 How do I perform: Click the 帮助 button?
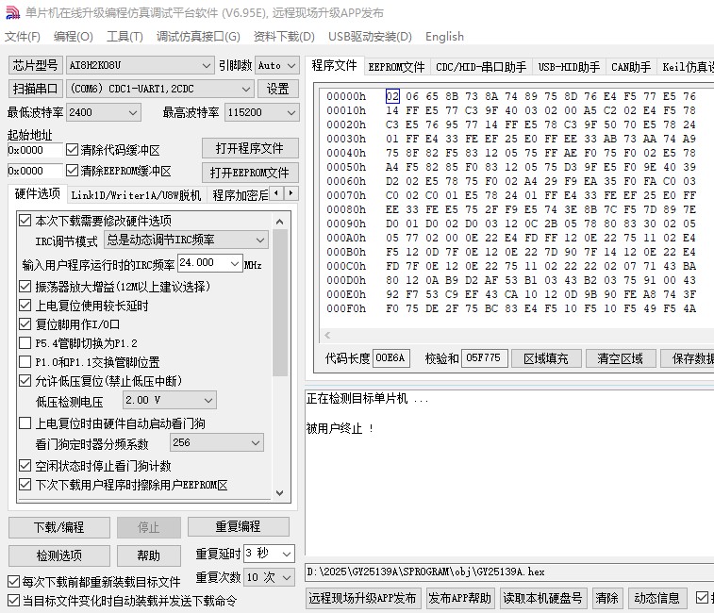[149, 555]
